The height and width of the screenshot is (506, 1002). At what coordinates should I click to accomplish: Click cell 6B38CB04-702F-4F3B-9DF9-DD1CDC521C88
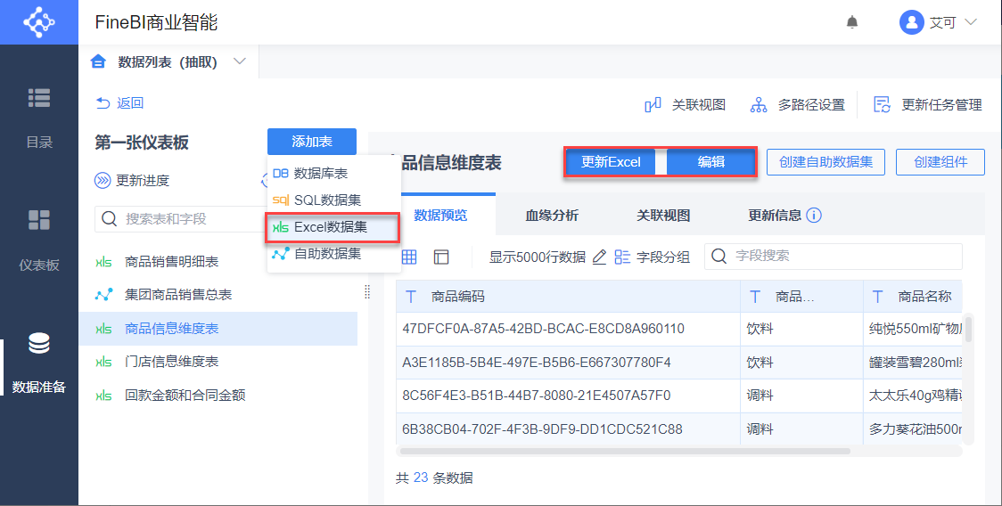(568, 428)
